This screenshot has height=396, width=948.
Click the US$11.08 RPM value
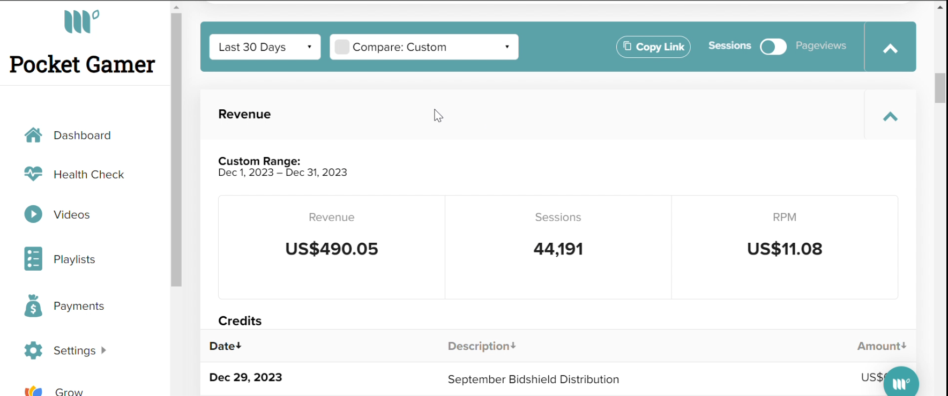tap(785, 249)
